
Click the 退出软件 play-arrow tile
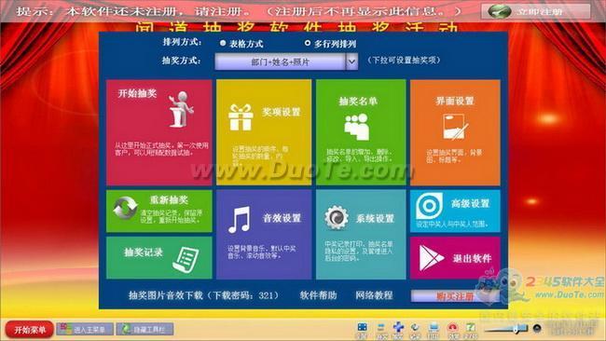click(x=455, y=257)
